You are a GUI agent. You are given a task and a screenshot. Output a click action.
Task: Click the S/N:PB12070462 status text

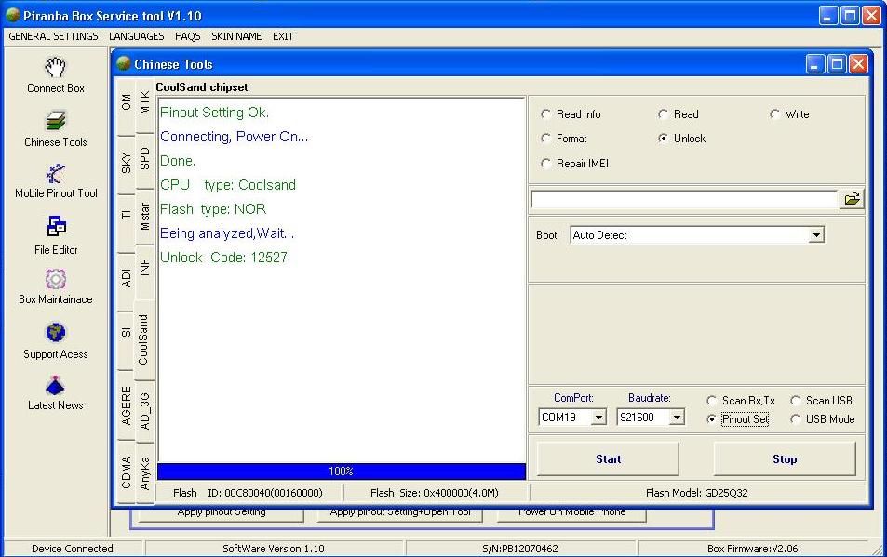[x=520, y=549]
